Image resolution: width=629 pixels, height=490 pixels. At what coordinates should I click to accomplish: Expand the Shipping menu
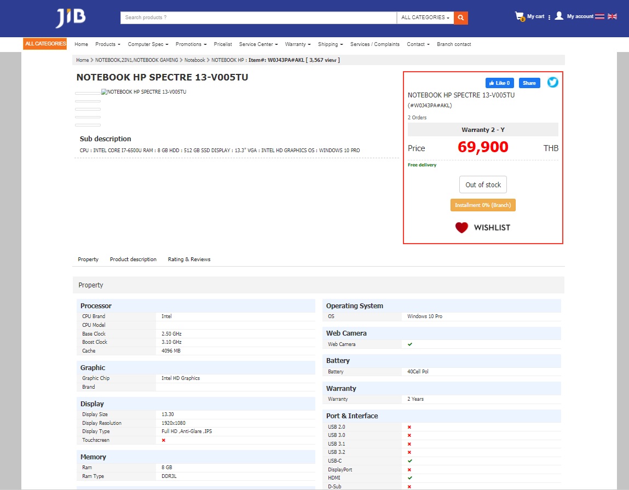tap(330, 44)
